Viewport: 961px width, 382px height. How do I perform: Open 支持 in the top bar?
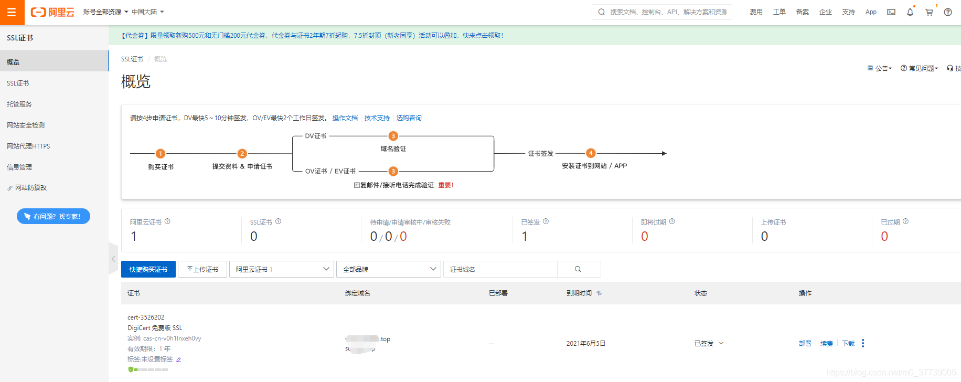848,12
